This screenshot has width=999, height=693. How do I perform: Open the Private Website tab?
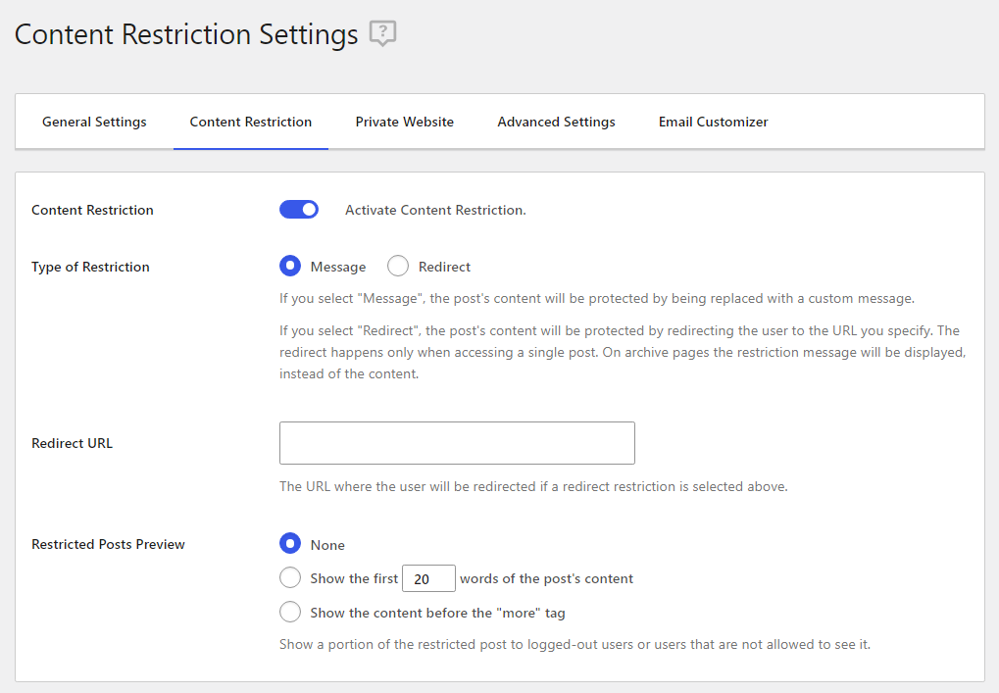coord(405,122)
